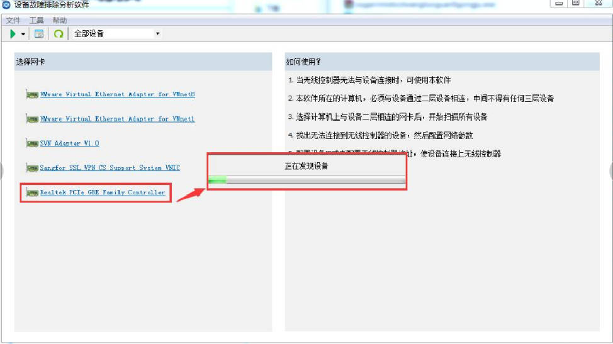Screen dimensions: 613x344
Task: Click the network card icon beside SVN Adapter
Action: point(32,143)
